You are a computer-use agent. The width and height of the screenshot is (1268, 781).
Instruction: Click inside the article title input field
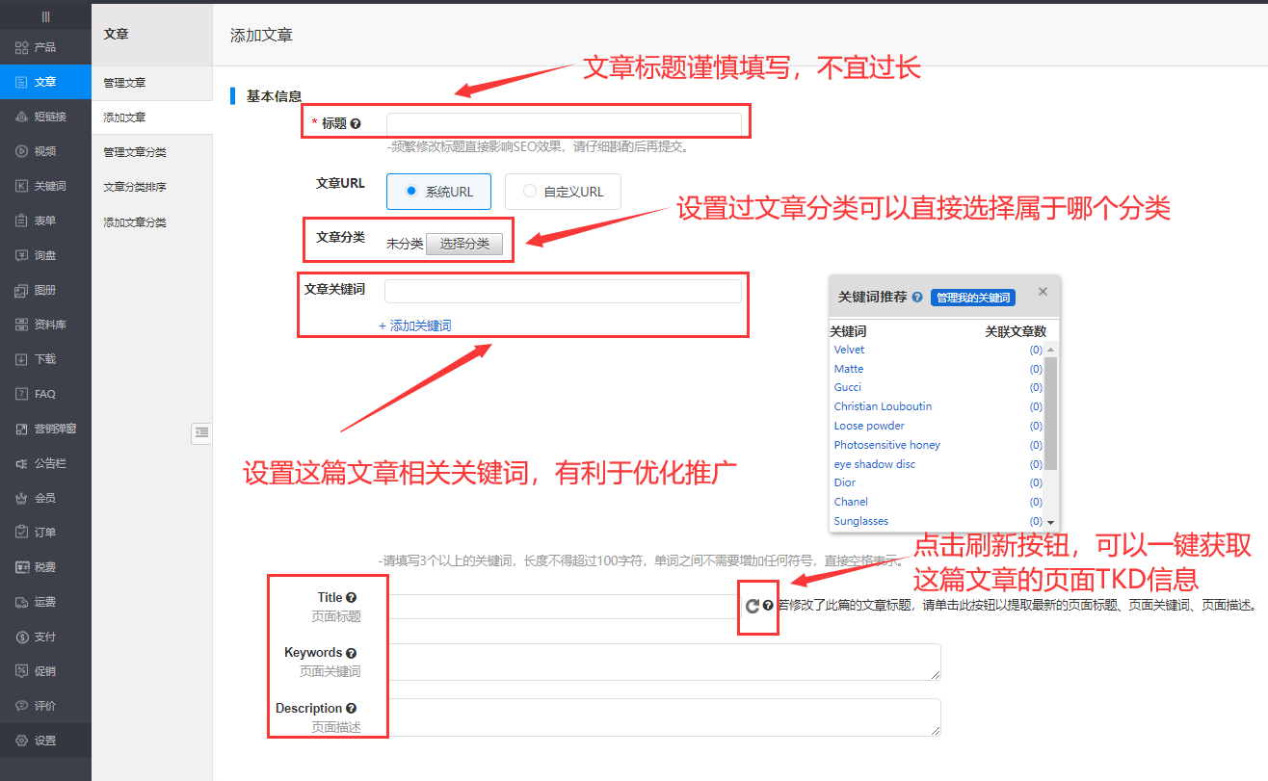566,122
